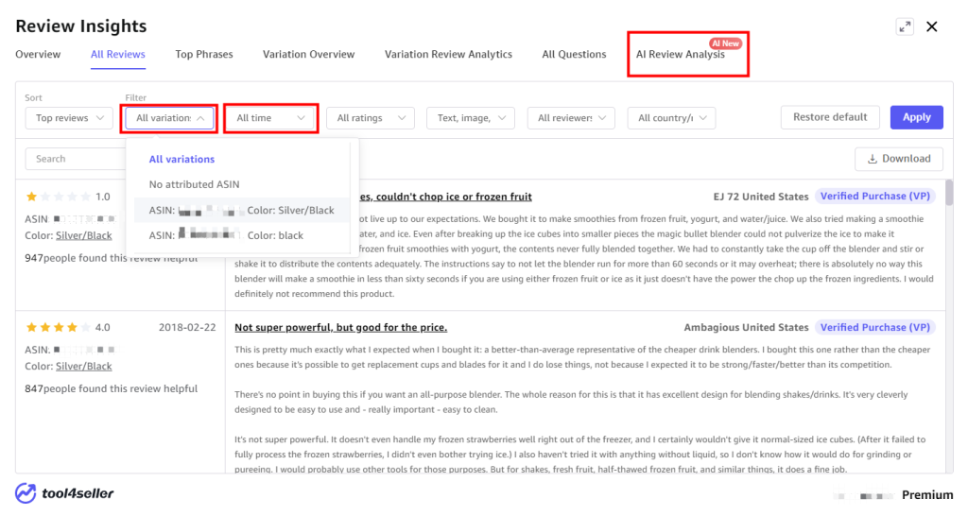Open review titled couldn't chop ice or frozen fruit

(446, 197)
